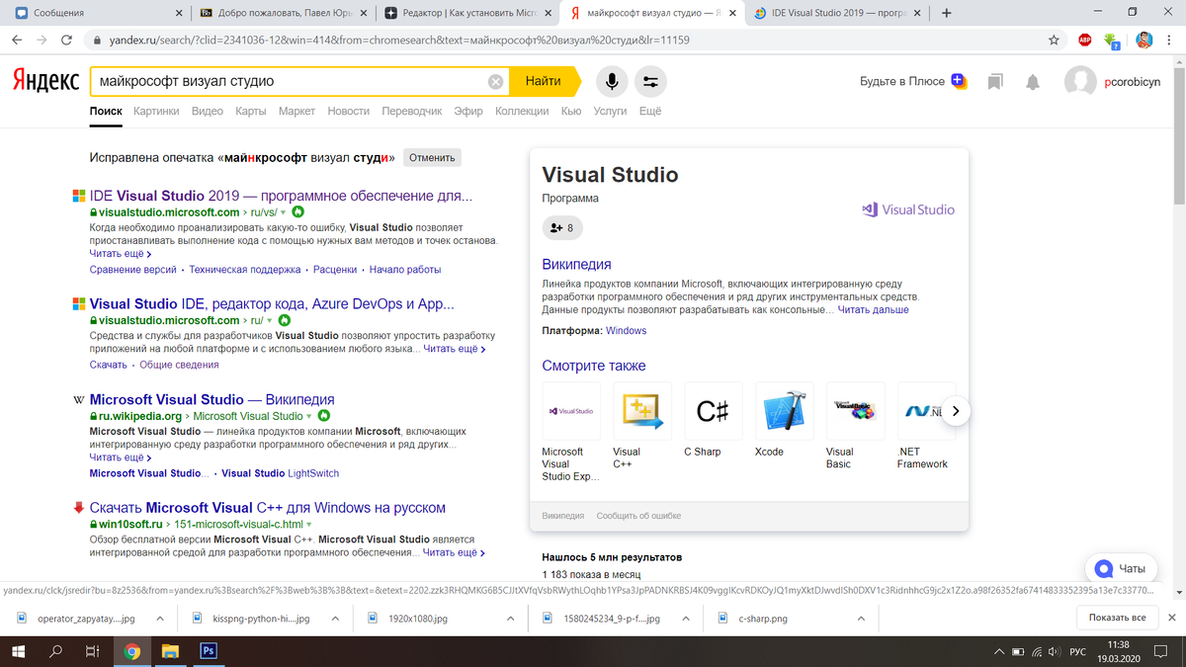The width and height of the screenshot is (1186, 667).
Task: Launch Photoshop from the taskbar
Action: 208,651
